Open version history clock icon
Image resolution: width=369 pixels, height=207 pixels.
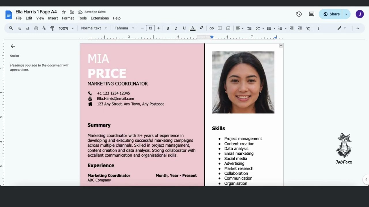[x=299, y=14]
